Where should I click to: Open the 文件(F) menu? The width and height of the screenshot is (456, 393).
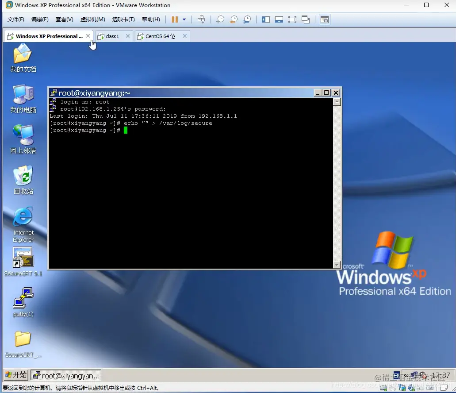[16, 19]
